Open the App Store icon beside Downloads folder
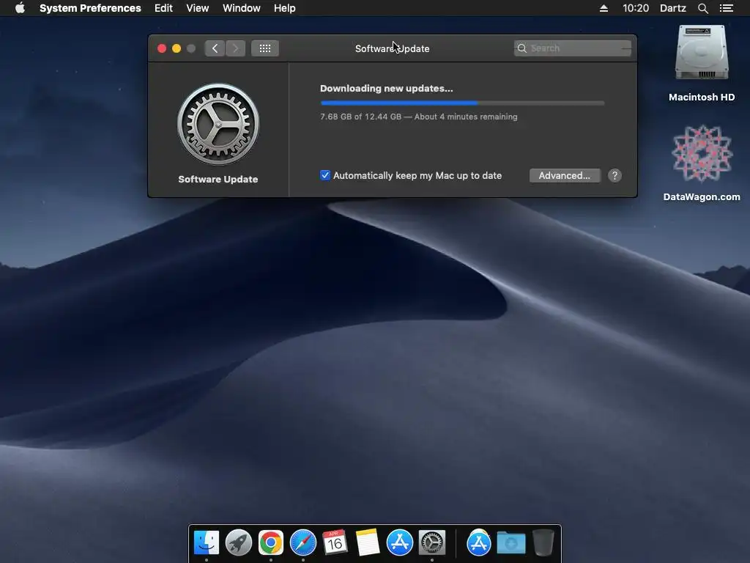750x563 pixels. click(479, 542)
